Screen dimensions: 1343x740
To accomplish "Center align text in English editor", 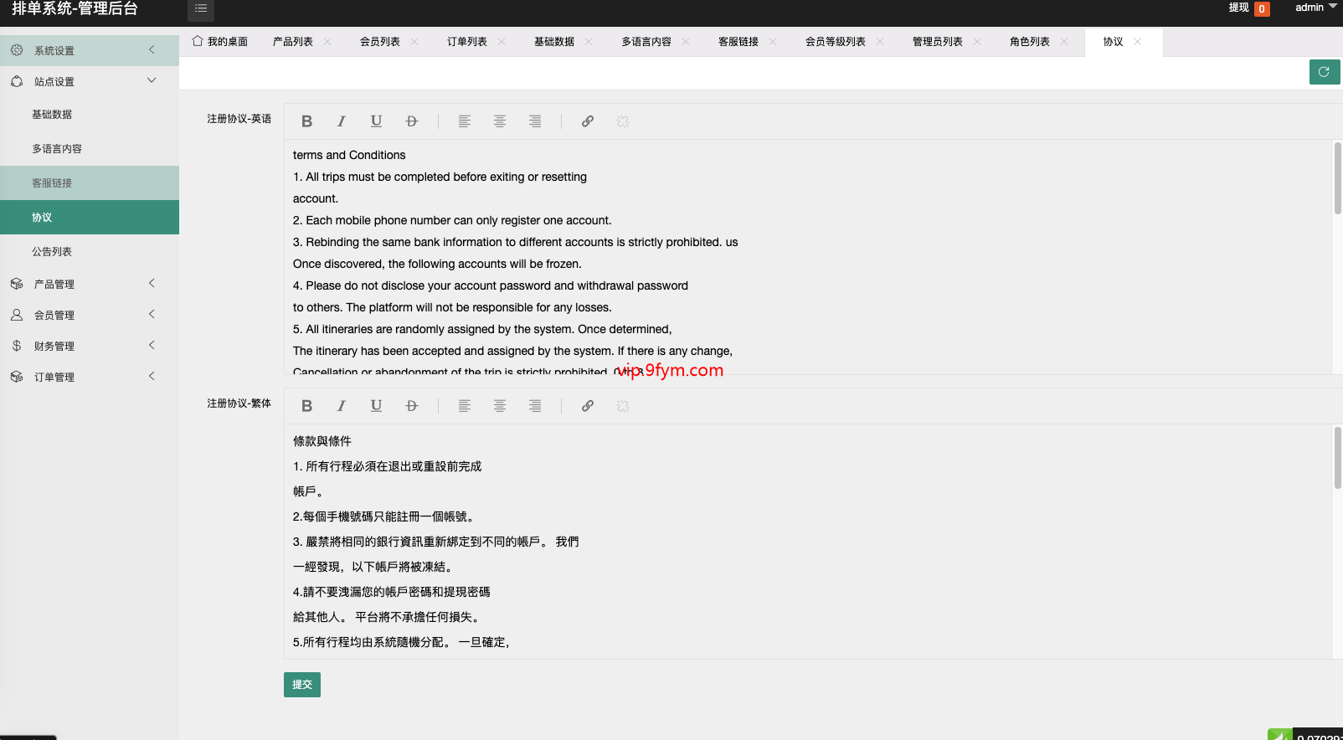I will (x=500, y=121).
